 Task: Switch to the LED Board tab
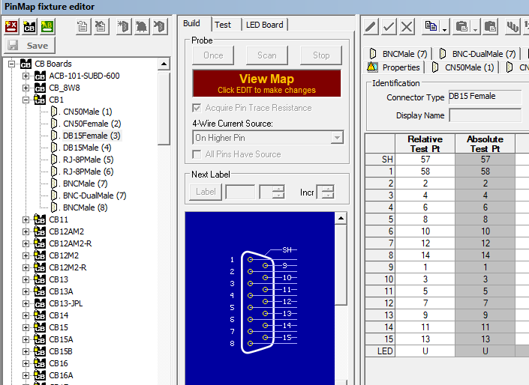[x=266, y=25]
